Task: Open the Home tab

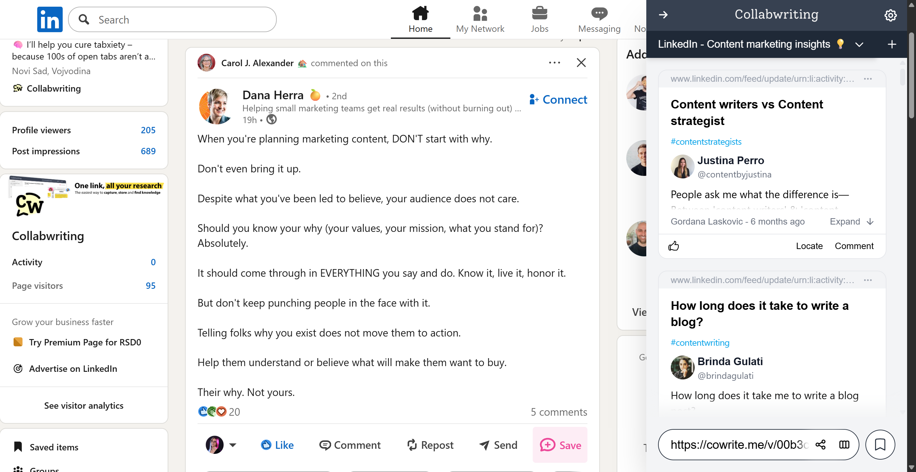Action: point(420,20)
